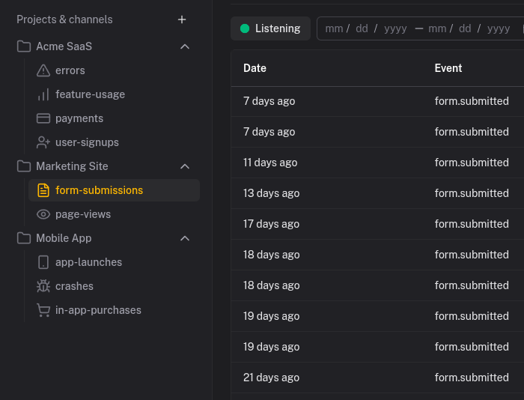Collapse the Marketing Site project chevron

(185, 166)
